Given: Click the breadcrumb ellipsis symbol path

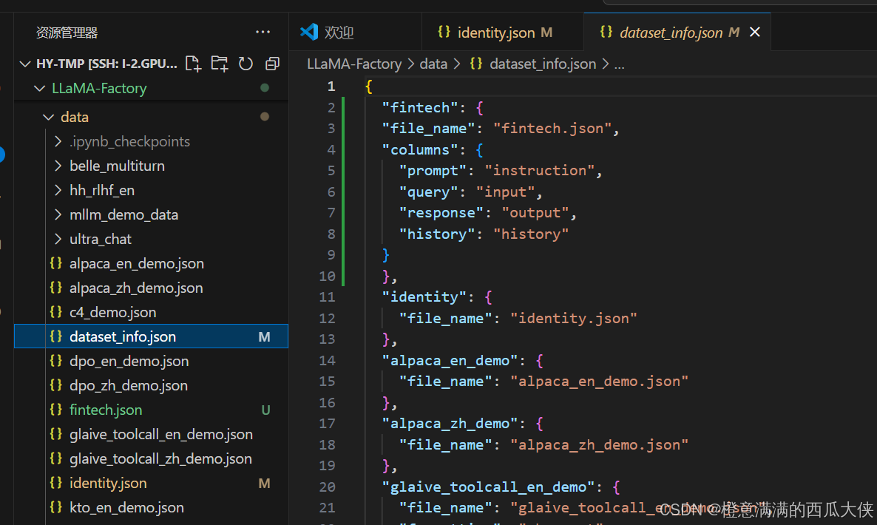Looking at the screenshot, I should [x=619, y=65].
